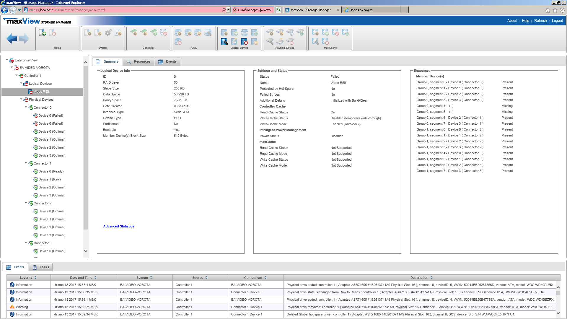The height and width of the screenshot is (319, 567).
Task: Click the logical device power icon
Action: [x=254, y=41]
